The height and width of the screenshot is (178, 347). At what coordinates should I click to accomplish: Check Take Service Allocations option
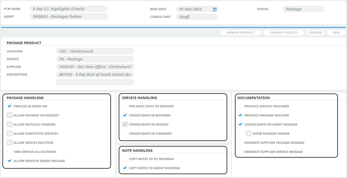(x=10, y=152)
